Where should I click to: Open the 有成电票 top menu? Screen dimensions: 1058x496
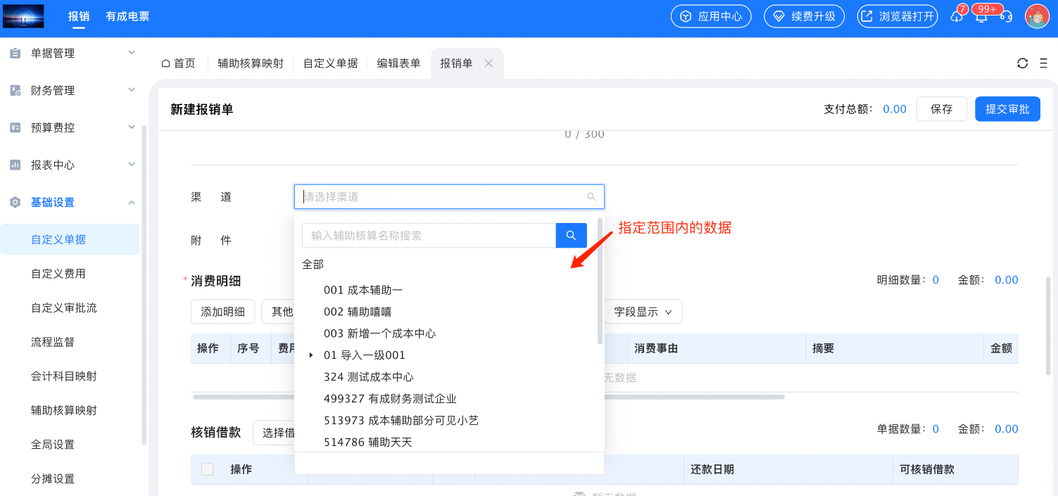click(127, 16)
